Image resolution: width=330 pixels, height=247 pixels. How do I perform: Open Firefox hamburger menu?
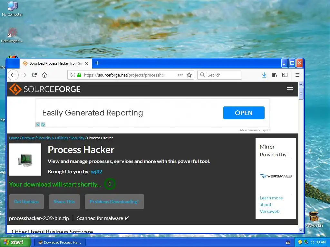coord(297,75)
